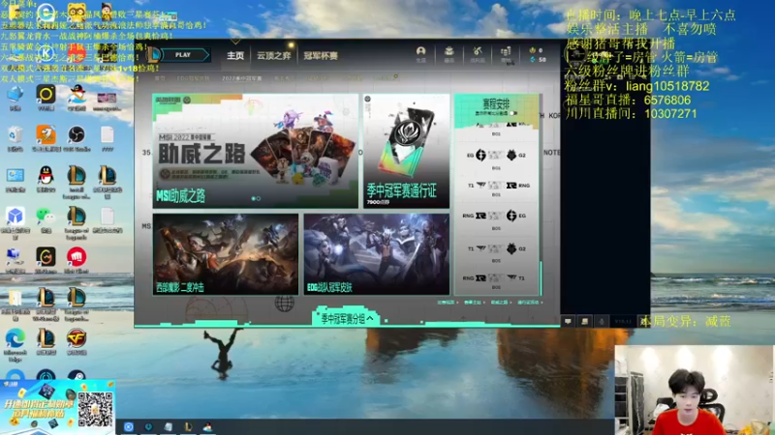Click the PLAY button in League client

point(185,55)
